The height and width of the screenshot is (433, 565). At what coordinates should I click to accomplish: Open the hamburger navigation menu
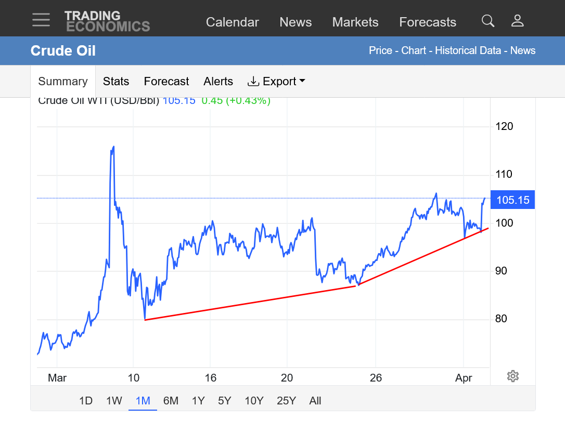click(41, 20)
